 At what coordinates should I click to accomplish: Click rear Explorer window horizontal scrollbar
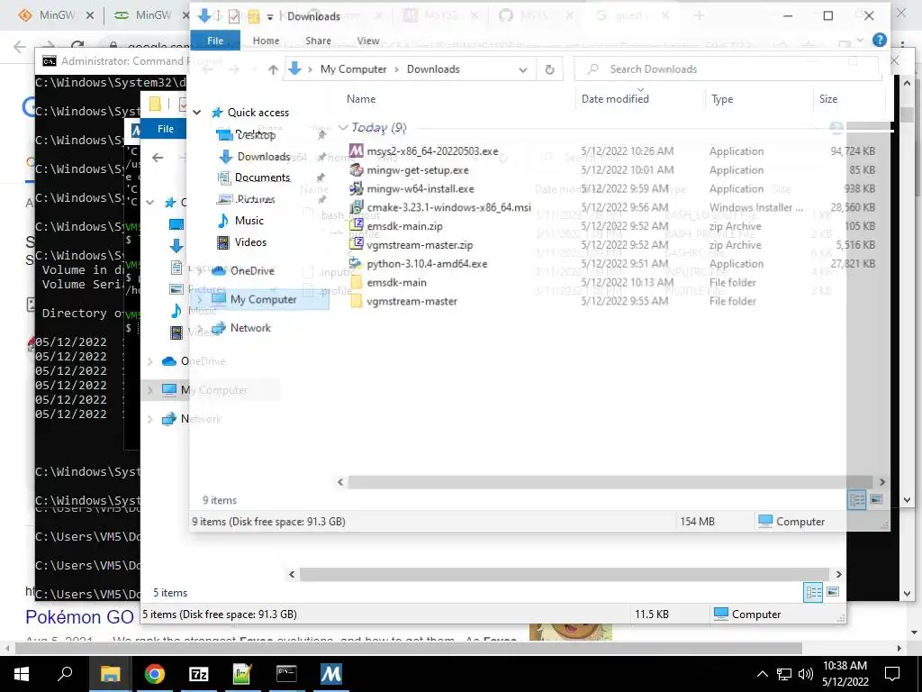click(565, 574)
